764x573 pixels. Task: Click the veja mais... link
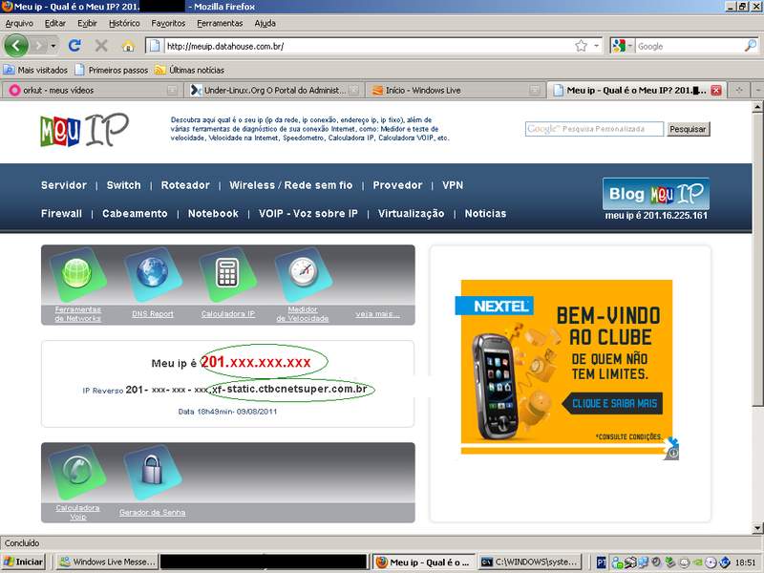(x=377, y=314)
